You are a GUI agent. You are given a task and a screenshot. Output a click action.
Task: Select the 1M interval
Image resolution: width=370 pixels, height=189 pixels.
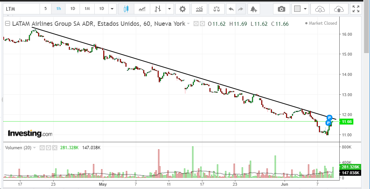(x=87, y=9)
